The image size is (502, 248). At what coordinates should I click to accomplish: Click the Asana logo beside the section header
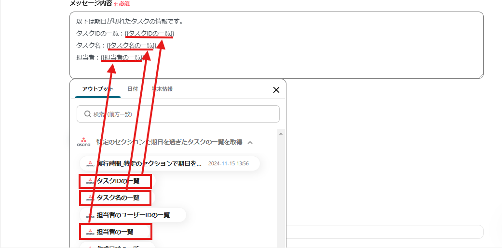coord(83,142)
